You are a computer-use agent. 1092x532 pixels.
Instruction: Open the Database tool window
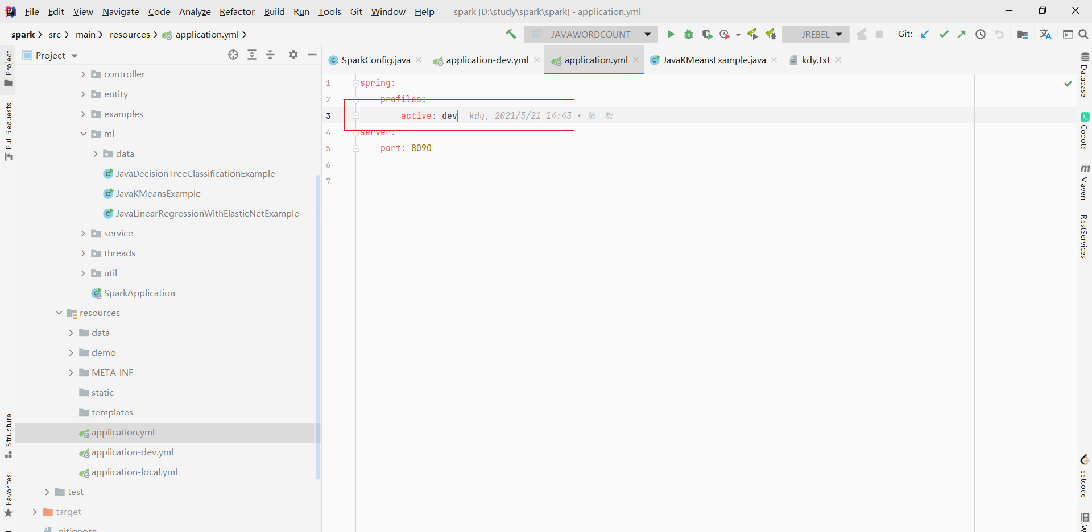point(1085,74)
